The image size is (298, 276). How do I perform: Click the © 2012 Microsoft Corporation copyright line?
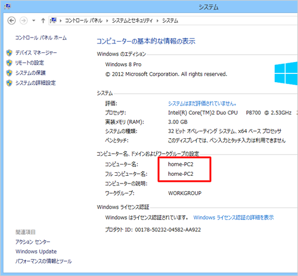pos(166,74)
